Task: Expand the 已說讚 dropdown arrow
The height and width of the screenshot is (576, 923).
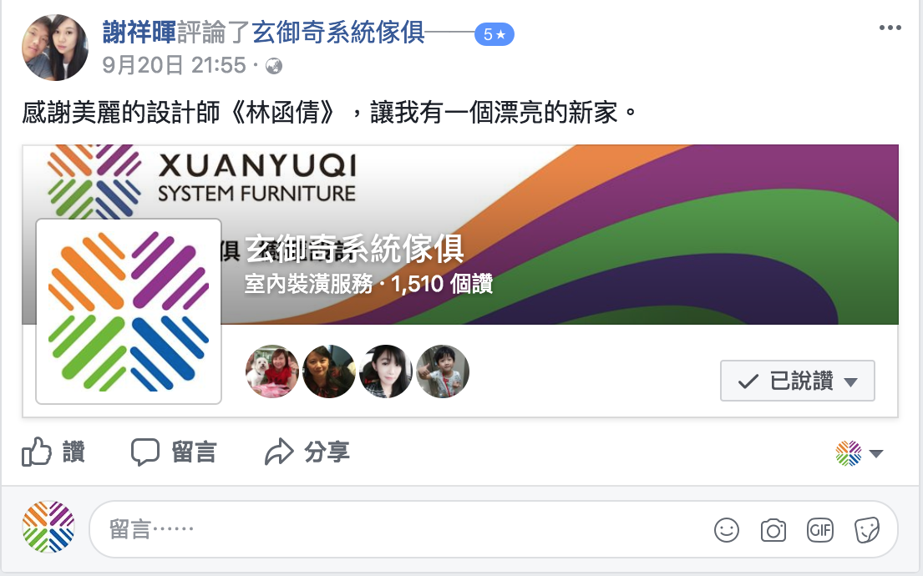Action: click(x=850, y=382)
